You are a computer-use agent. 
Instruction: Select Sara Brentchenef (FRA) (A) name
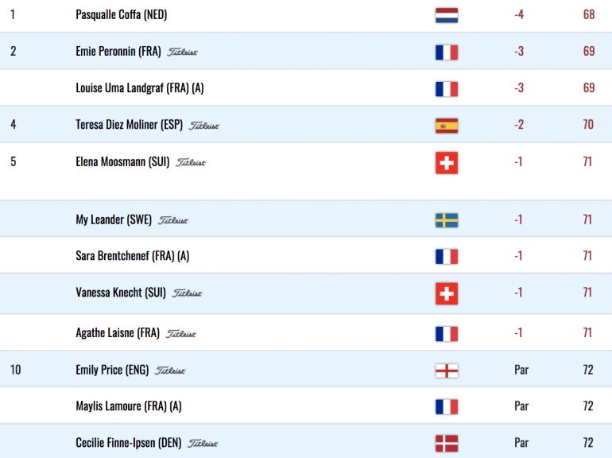click(x=132, y=256)
